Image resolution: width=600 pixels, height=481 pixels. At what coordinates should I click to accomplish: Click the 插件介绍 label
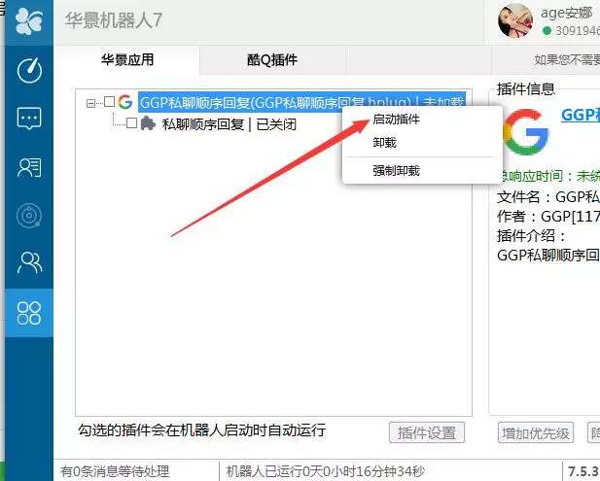click(x=531, y=235)
